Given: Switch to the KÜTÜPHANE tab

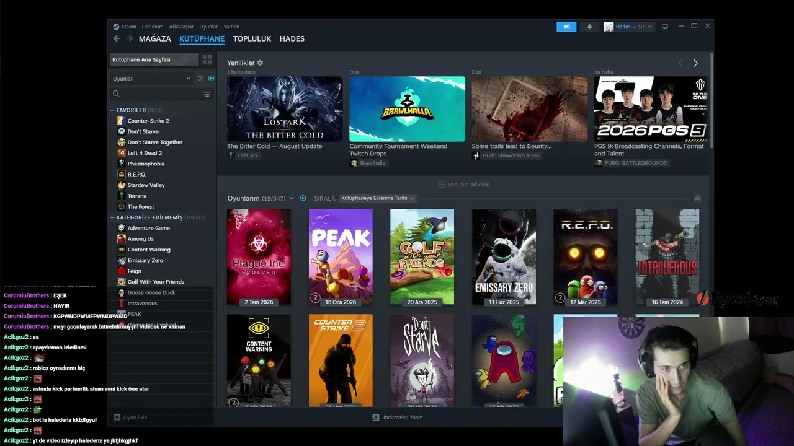Looking at the screenshot, I should [x=202, y=38].
